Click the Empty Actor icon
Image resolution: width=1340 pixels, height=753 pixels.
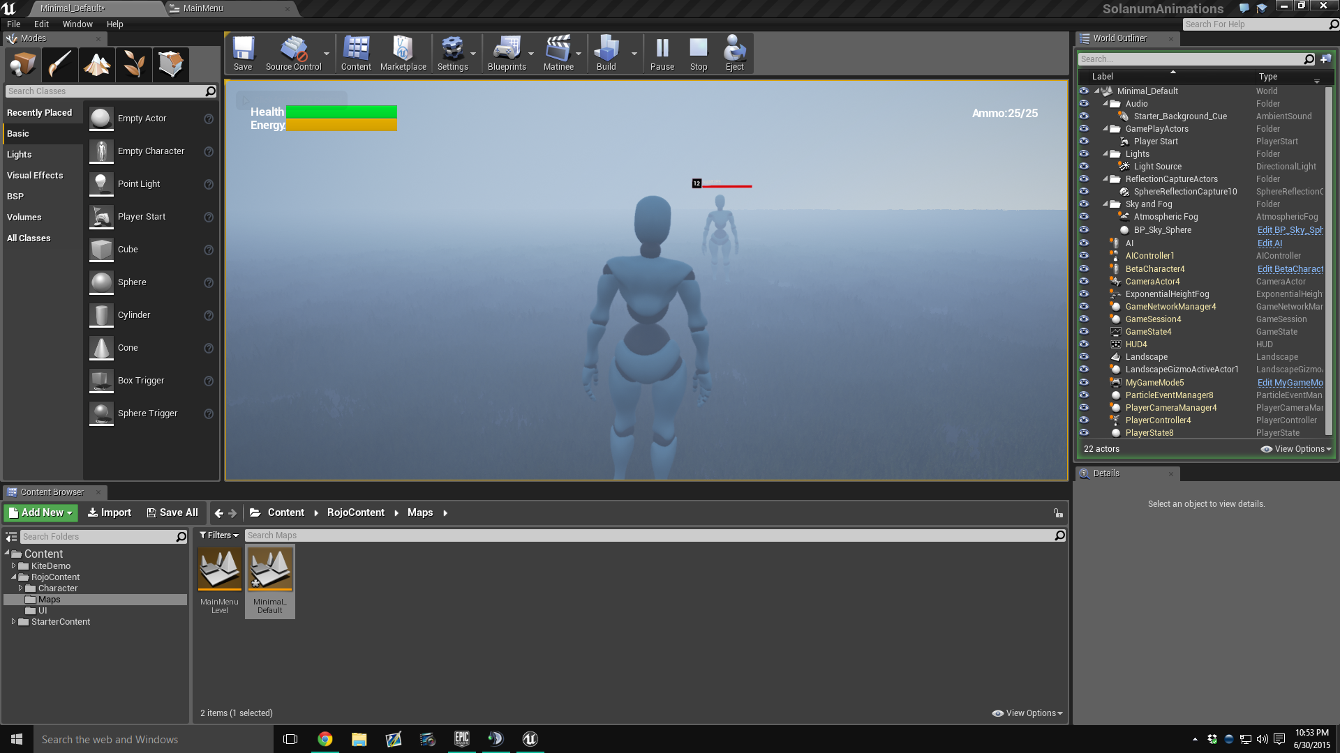point(101,119)
